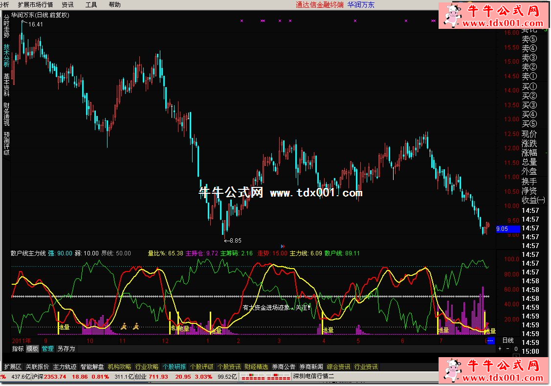Click the 收益(一) label
Image resolution: width=551 pixels, height=386 pixels.
coord(533,200)
